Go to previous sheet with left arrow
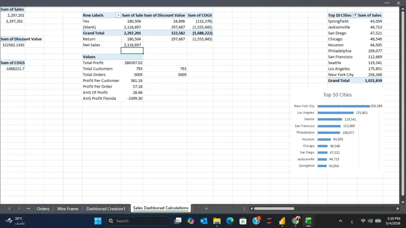Viewport: 406px width, 228px height. tap(9, 209)
